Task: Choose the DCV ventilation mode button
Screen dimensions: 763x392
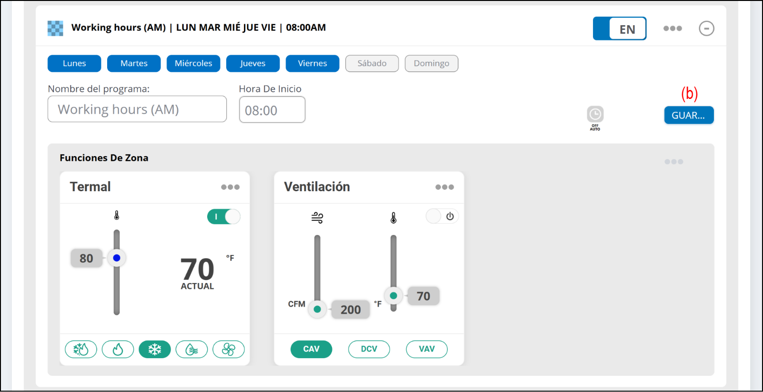Action: (x=369, y=349)
